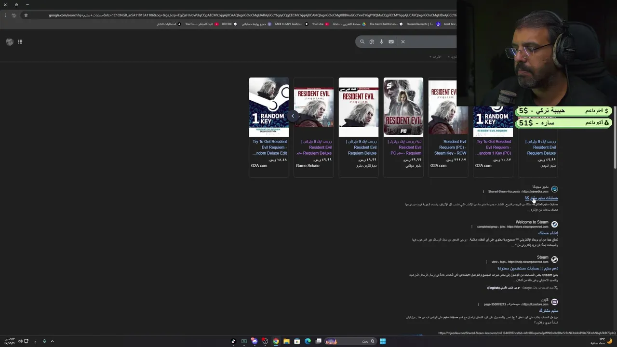
Task: Open the Welcome to Steam site name
Action: point(532,222)
